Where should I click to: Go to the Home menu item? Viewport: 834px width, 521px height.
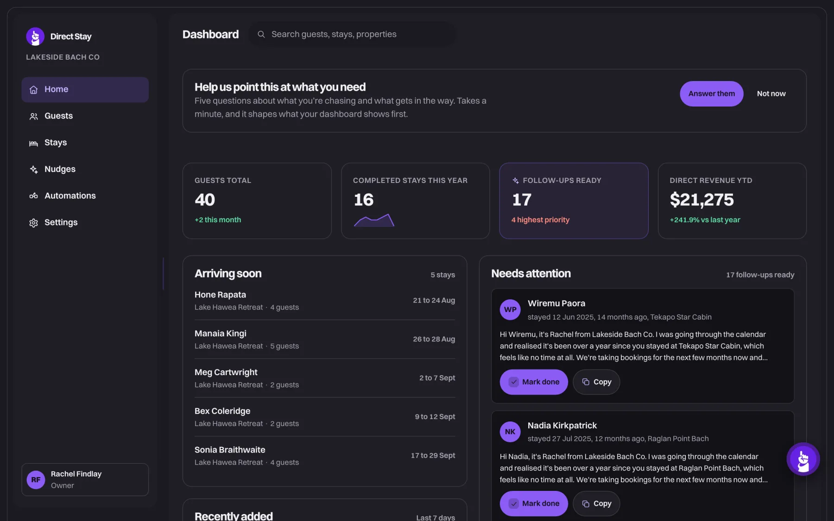tap(85, 89)
